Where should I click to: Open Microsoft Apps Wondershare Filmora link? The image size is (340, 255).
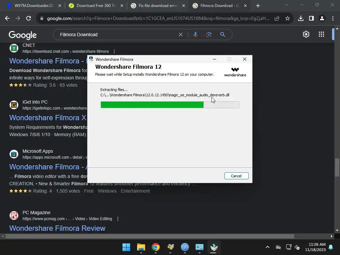click(x=48, y=167)
